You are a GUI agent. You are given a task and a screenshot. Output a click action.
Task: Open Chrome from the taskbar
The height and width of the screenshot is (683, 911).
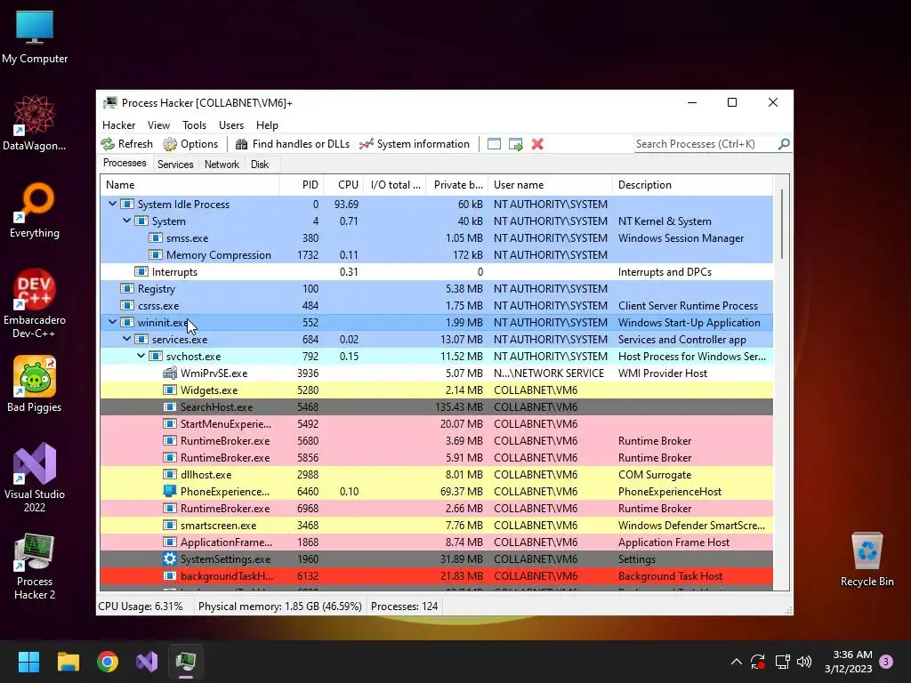click(108, 662)
